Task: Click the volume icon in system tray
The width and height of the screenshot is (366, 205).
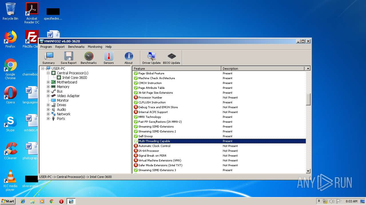Action: [332, 201]
